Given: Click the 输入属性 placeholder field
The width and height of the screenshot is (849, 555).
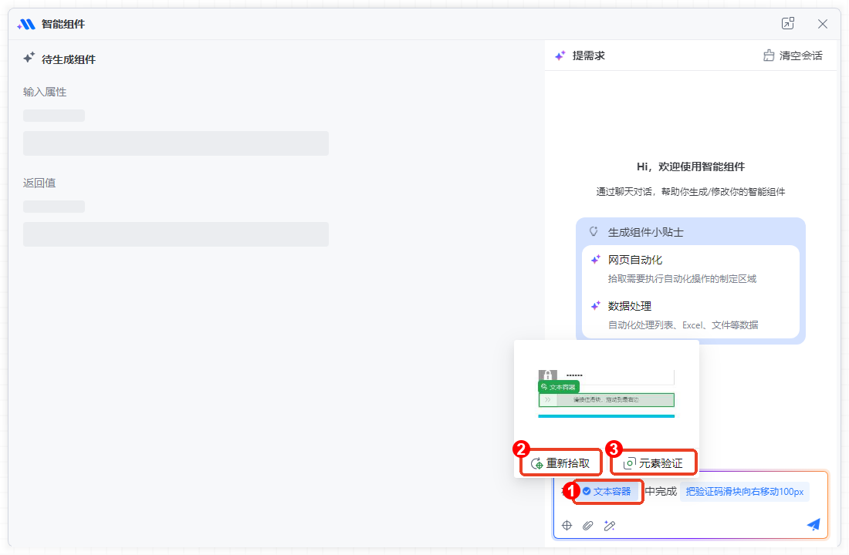Looking at the screenshot, I should 176,143.
